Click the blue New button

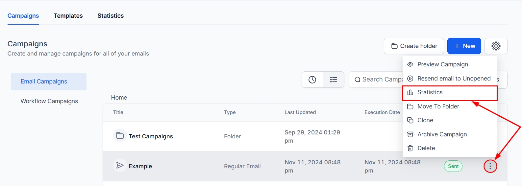coord(464,46)
